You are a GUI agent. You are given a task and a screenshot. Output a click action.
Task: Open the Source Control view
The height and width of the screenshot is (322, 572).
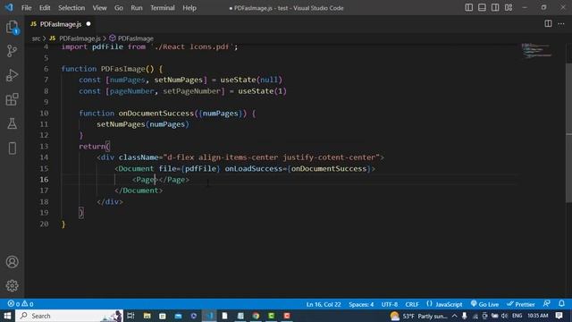pyautogui.click(x=12, y=51)
